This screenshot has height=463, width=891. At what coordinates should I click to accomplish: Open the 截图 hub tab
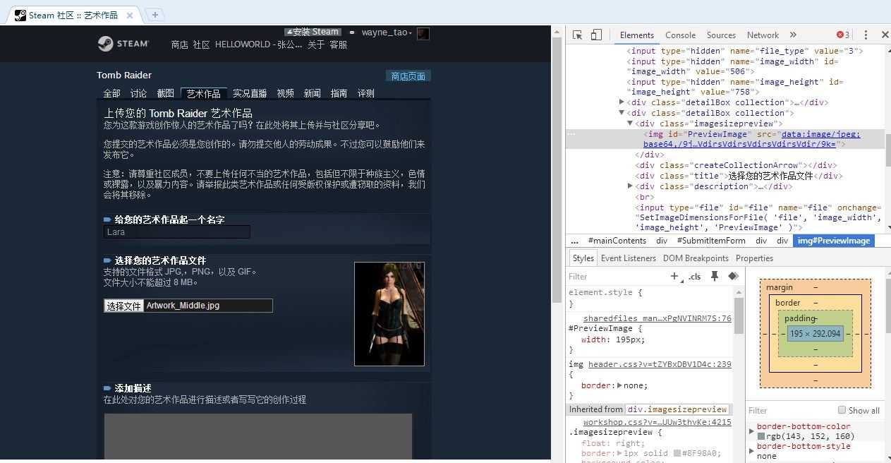[x=165, y=93]
